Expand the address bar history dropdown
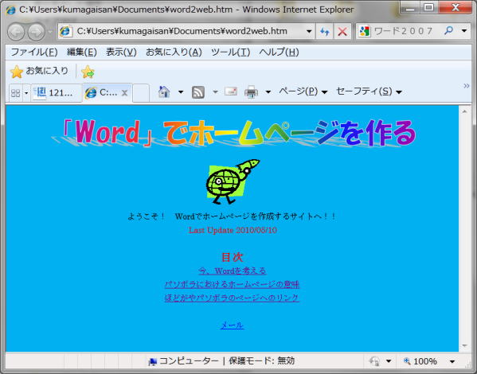The image size is (477, 374). (309, 31)
